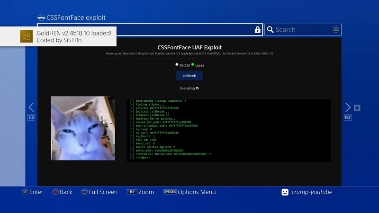
Task: Click the circle button icon beside Back
Action: [55, 192]
